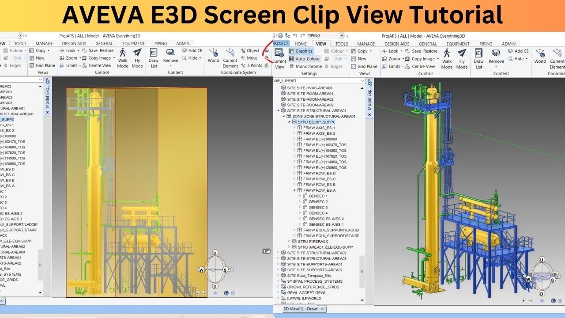Toggle Edges option in right window
565x318 pixels.
coord(333,67)
